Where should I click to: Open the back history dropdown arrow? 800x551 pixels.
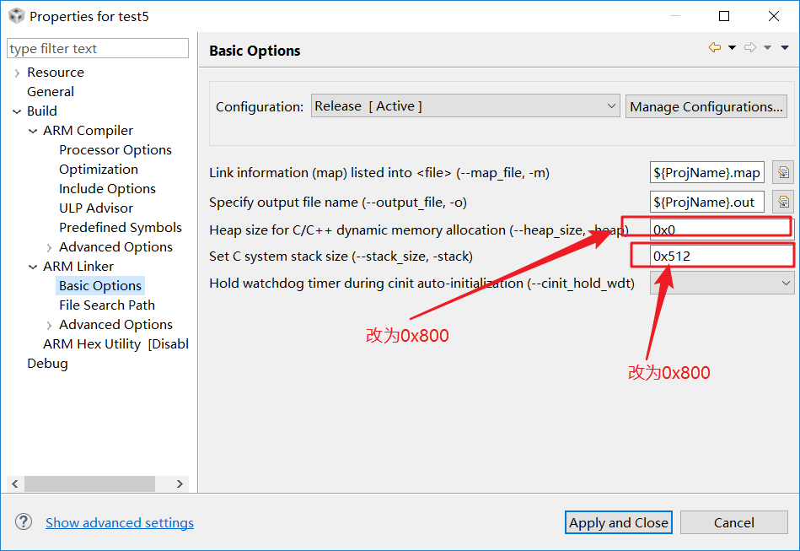(732, 48)
